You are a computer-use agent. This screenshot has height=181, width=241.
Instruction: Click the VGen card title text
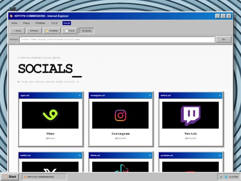[50, 134]
